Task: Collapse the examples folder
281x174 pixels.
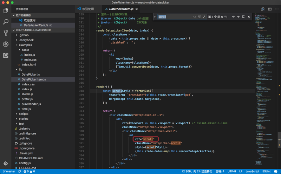Action: coord(25,45)
